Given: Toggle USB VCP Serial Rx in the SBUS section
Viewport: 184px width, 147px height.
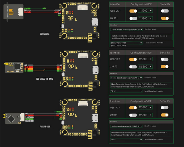Looking at the screenshot, I should click(164, 108).
